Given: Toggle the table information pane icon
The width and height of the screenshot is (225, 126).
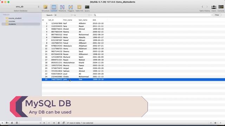Looking at the screenshot, I should [17, 123].
